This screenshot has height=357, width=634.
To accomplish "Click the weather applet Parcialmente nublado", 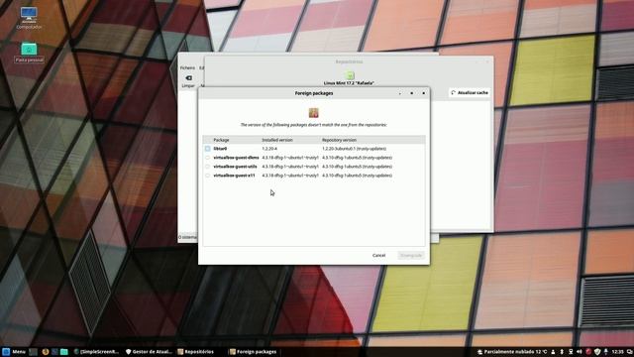I will [x=512, y=352].
